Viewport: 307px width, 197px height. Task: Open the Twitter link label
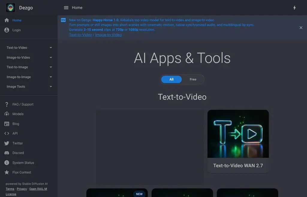[17, 143]
